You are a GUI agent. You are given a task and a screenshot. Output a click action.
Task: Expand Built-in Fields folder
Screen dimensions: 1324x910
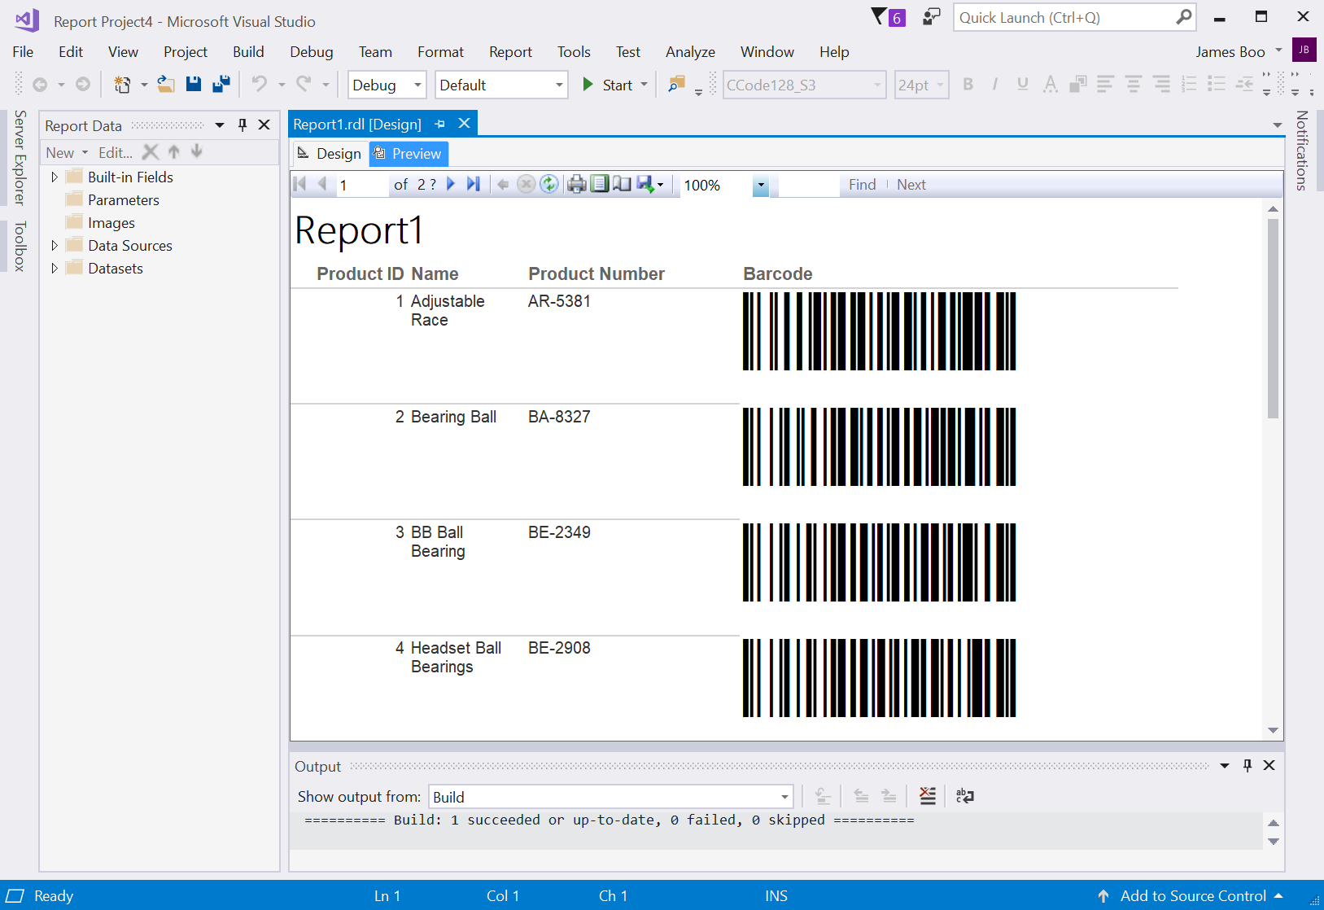55,177
